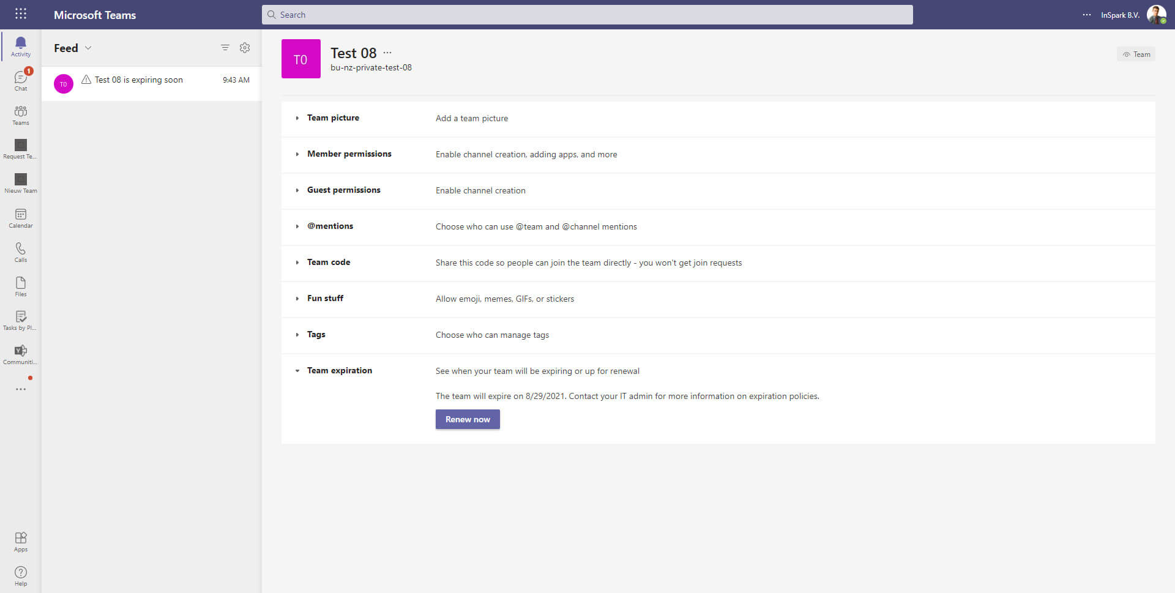This screenshot has width=1175, height=593.
Task: Click the feed filter icon
Action: tap(225, 48)
